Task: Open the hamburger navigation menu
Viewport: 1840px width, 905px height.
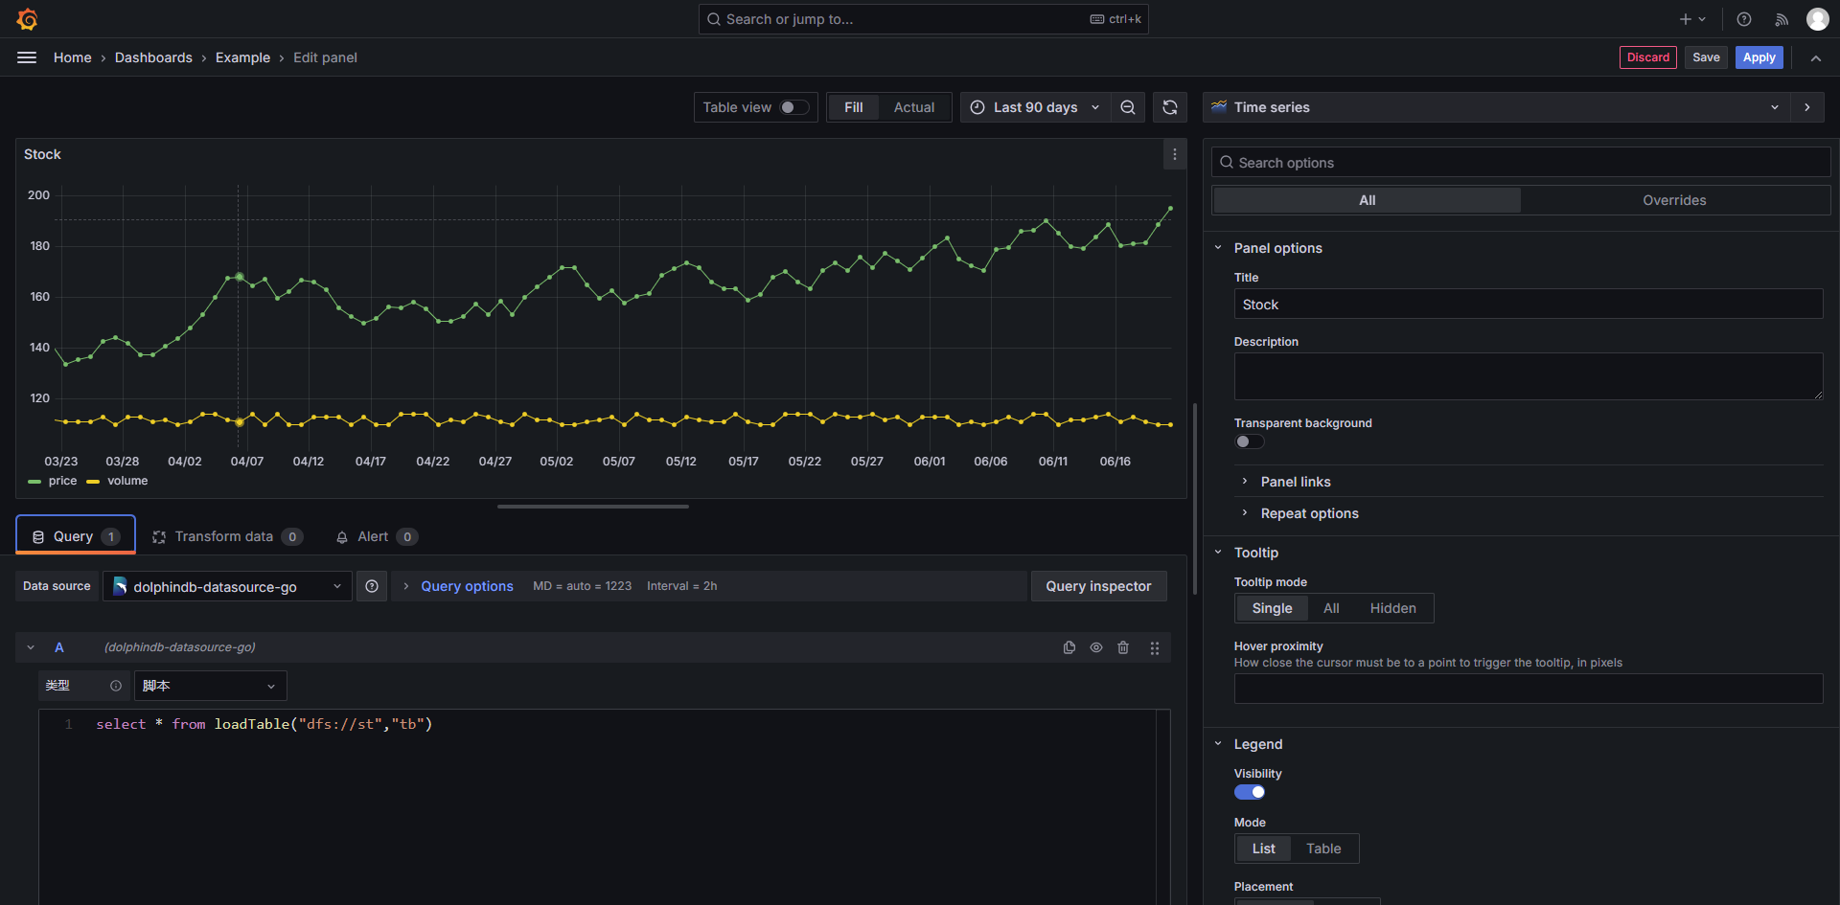Action: click(x=27, y=57)
